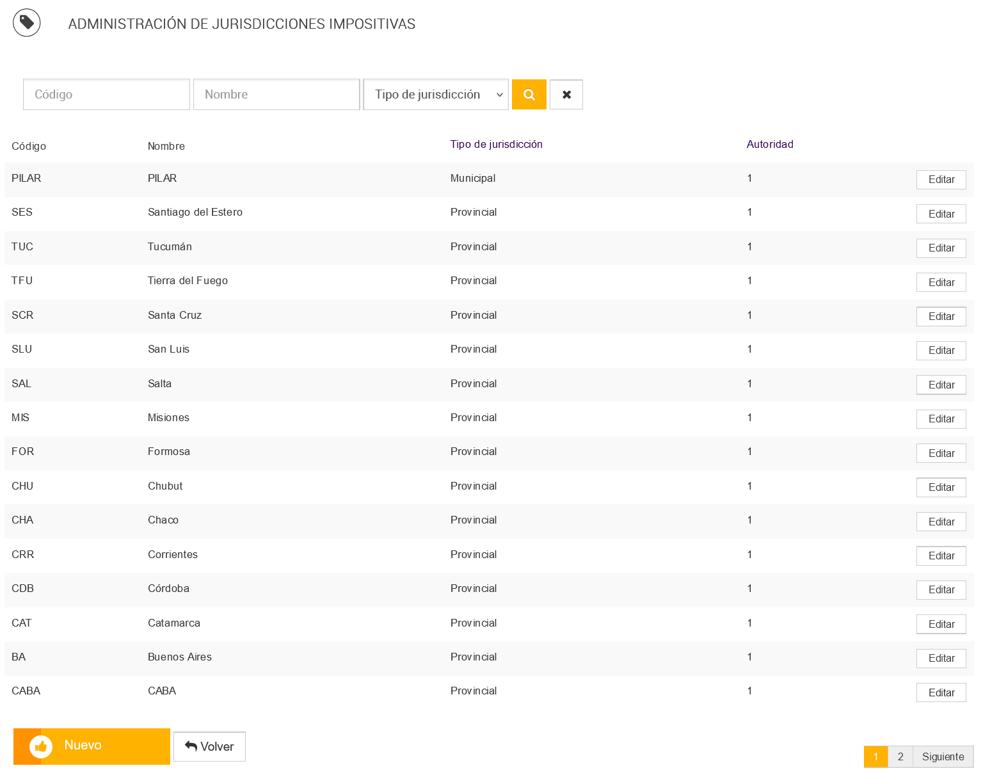Click Siguiente to see next page
The width and height of the screenshot is (983, 784).
point(943,756)
